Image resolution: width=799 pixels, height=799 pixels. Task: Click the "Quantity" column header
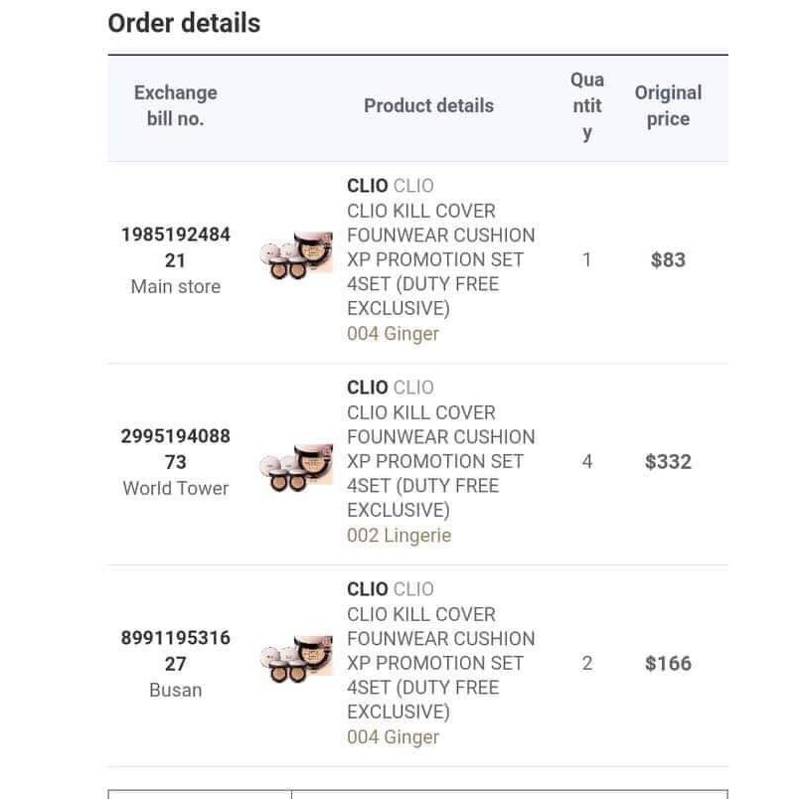coord(587,105)
